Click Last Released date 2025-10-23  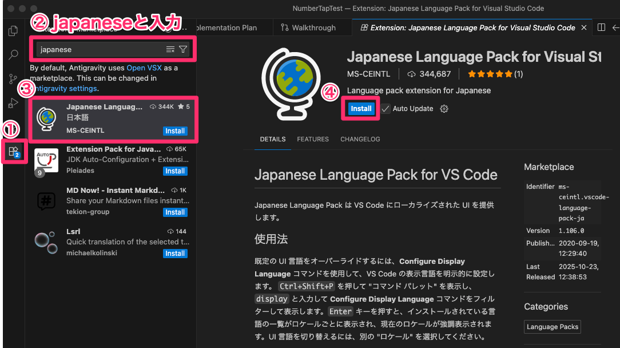tap(578, 272)
